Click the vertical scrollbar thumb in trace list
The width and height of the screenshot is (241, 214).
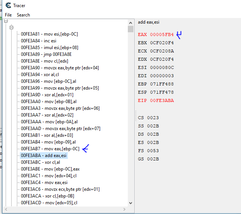click(x=130, y=29)
